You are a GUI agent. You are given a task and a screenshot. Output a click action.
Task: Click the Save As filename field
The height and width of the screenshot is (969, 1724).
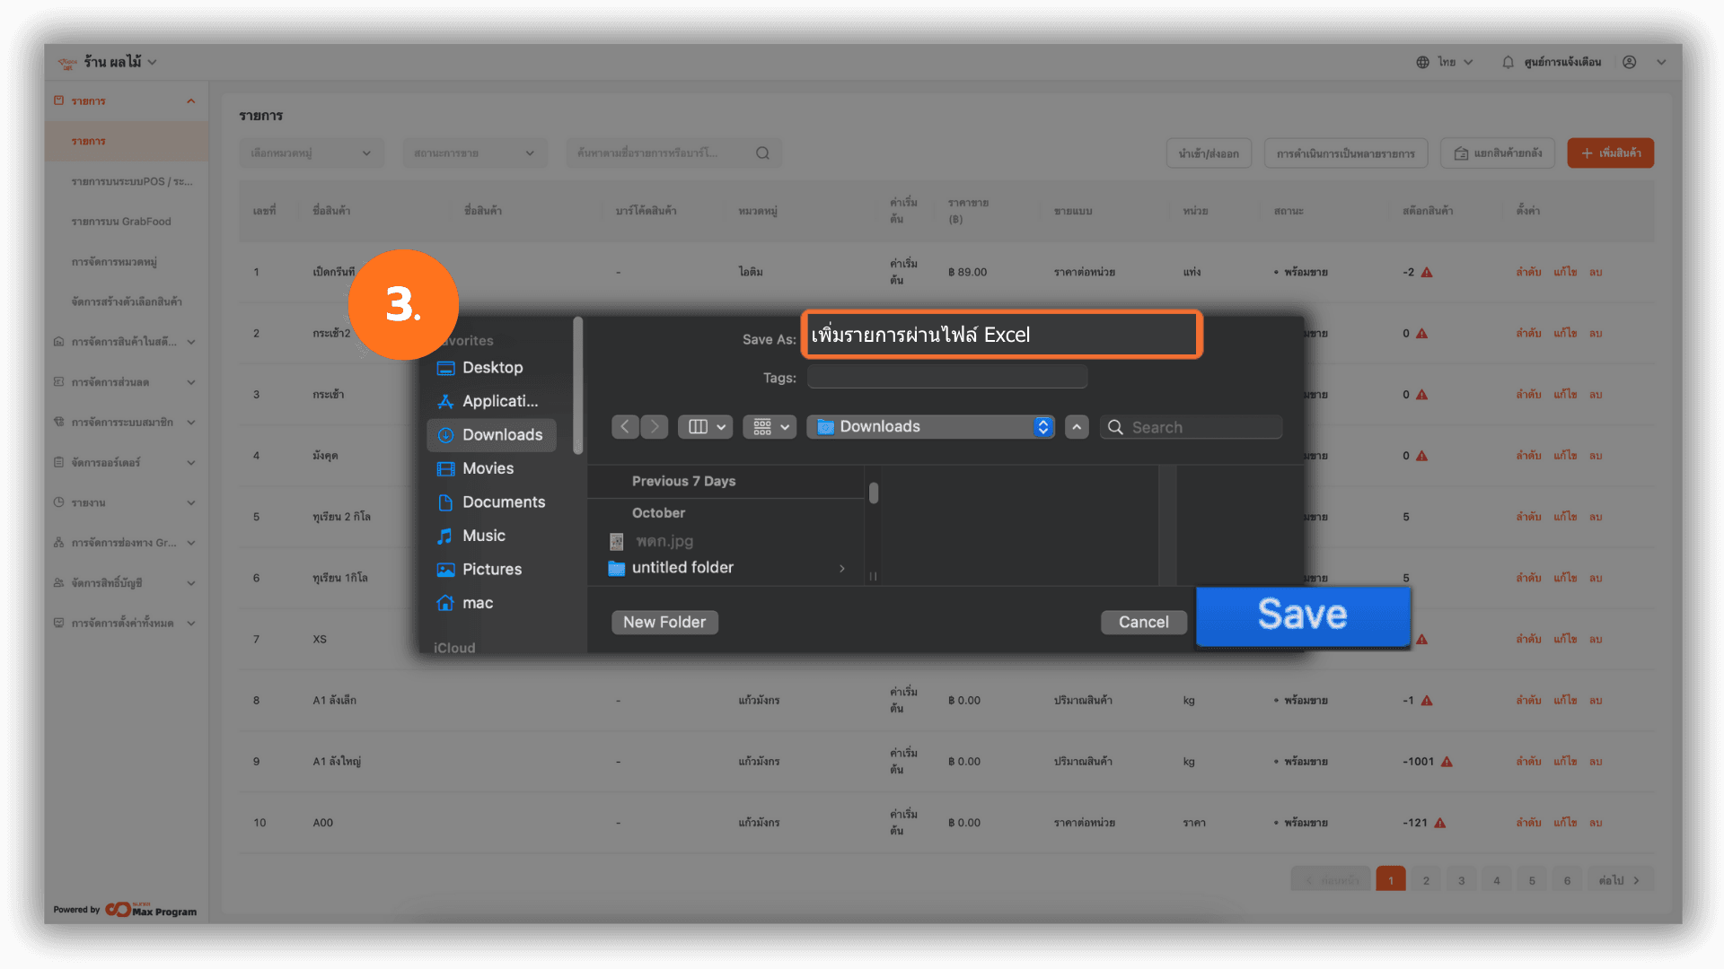(1001, 335)
